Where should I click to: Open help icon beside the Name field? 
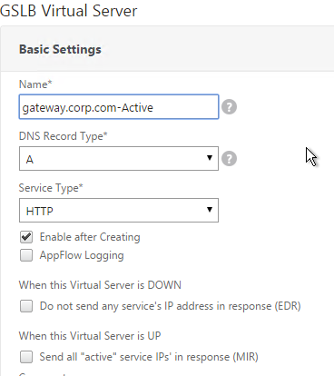point(229,107)
